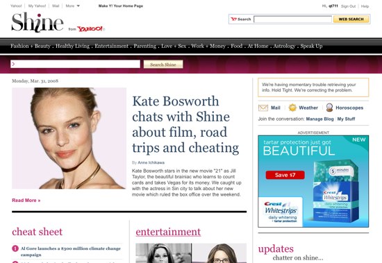
Task: Open the Astrology section
Action: click(x=284, y=46)
